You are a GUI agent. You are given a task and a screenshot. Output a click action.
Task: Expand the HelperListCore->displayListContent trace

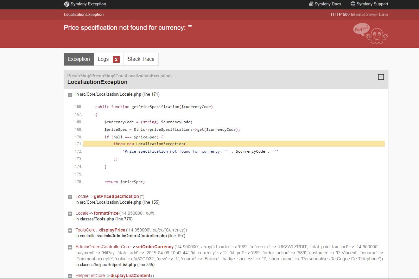click(70, 276)
